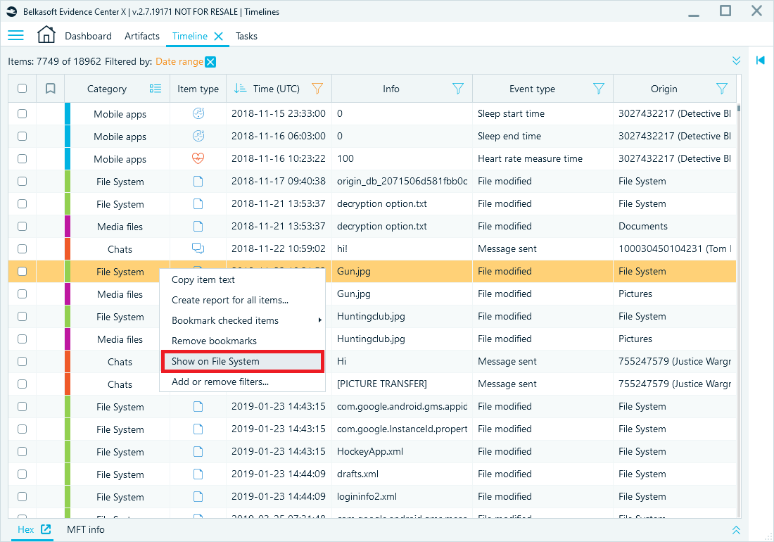Screen dimensions: 774x542
Task: Click the Date range filter label
Action: (179, 62)
